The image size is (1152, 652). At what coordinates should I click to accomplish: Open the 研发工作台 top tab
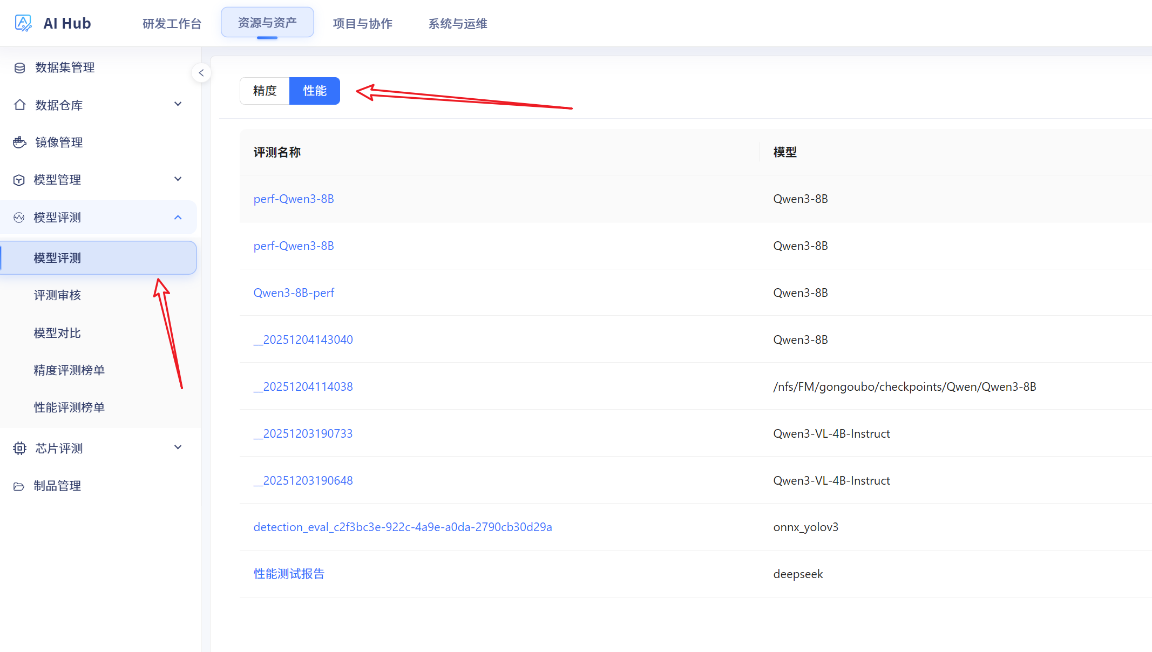(172, 23)
